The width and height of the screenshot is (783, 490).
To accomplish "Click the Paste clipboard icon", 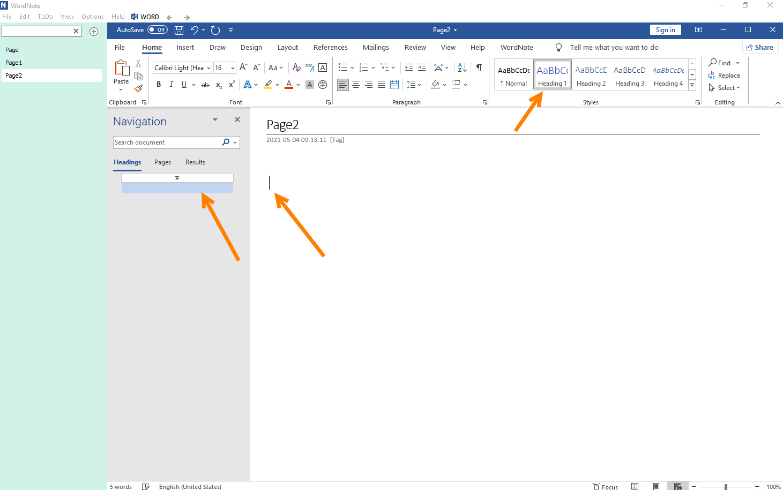I will 122,67.
